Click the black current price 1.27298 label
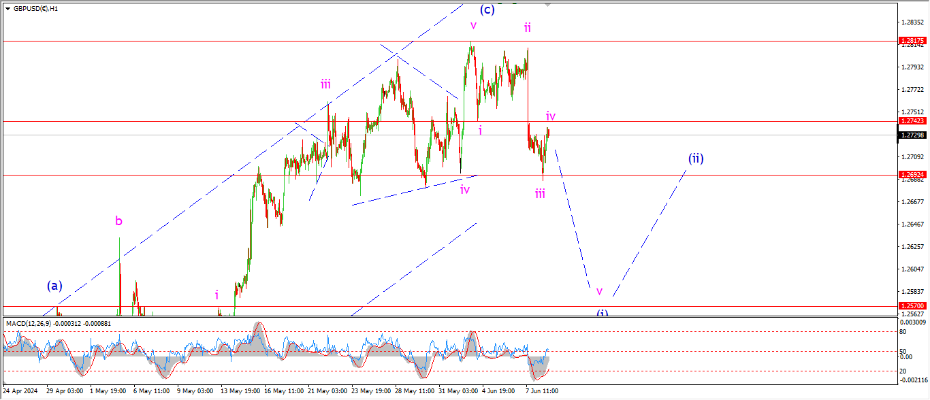This screenshot has height=400, width=930. coord(912,135)
